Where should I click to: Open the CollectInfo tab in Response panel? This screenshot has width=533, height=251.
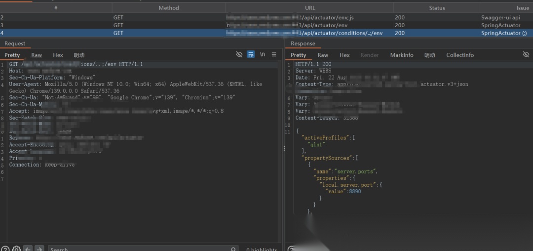[460, 55]
